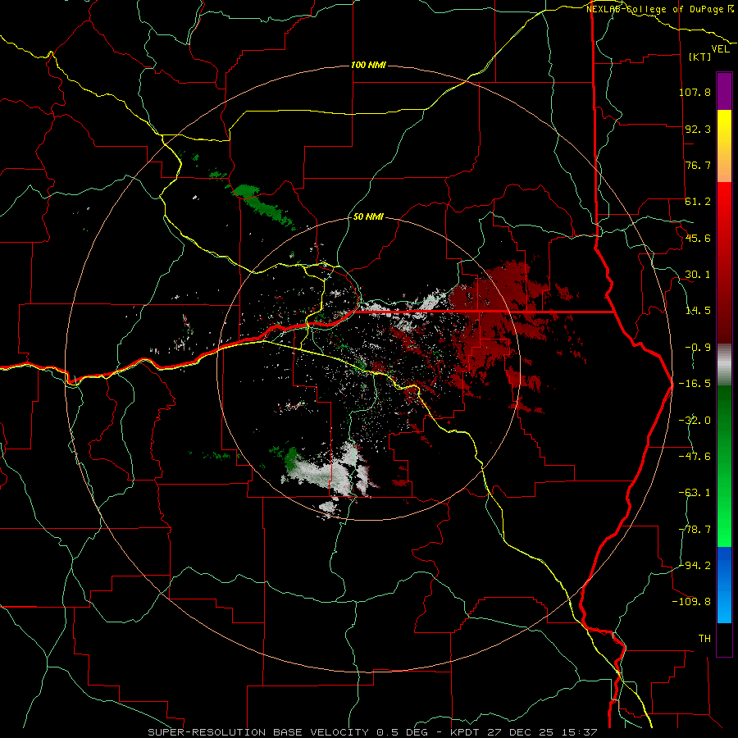The height and width of the screenshot is (738, 738).
Task: Click the purple segment of velocity color bar
Action: coord(724,91)
